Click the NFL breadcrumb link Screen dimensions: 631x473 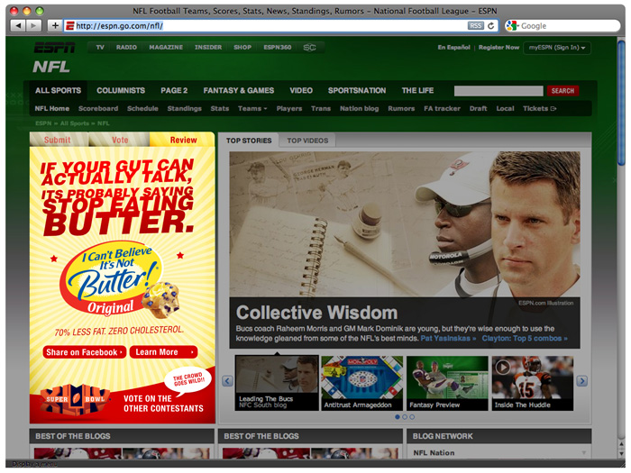104,123
